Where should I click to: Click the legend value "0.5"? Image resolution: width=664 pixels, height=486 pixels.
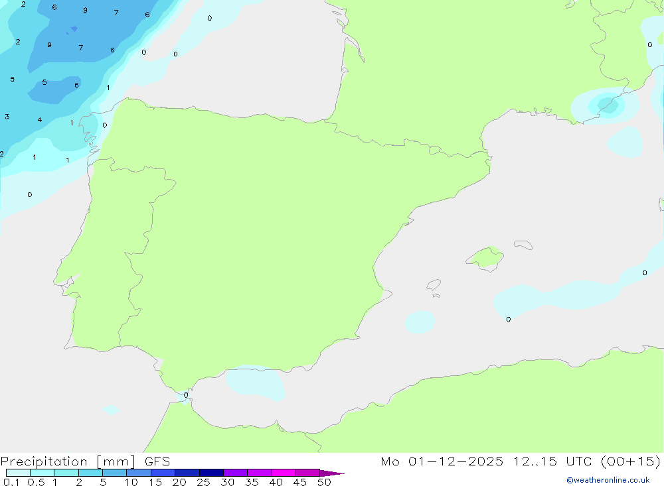click(x=36, y=482)
